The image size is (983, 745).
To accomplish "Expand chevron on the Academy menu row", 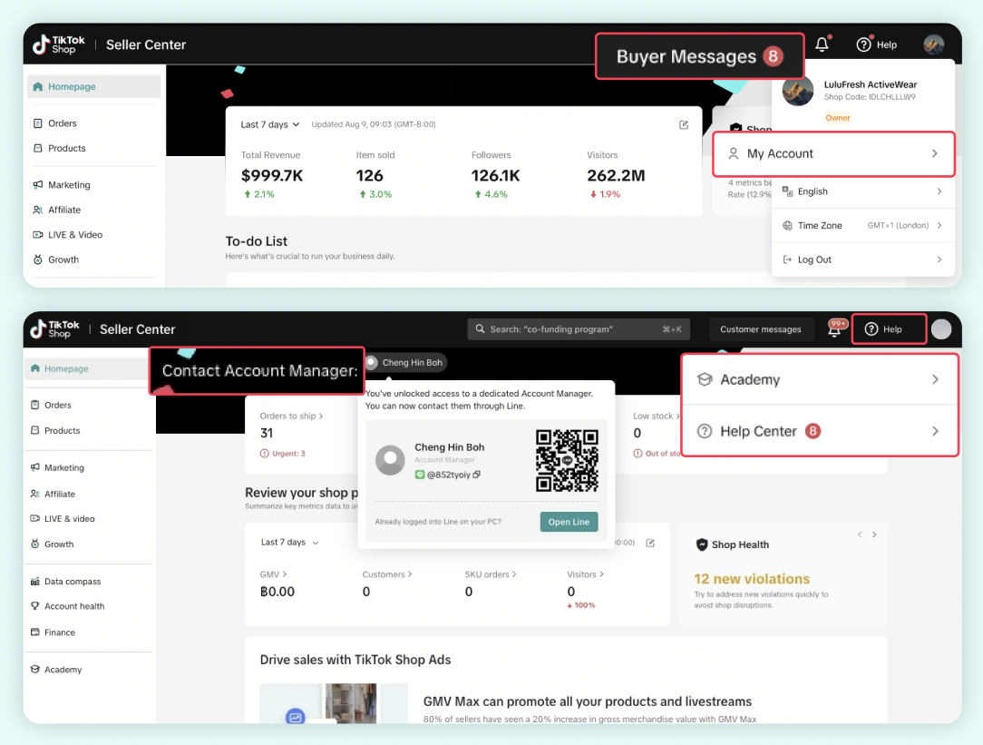I will pyautogui.click(x=935, y=379).
